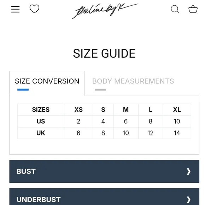
Task: Expand the UNDERBUST accordion section
Action: click(x=104, y=197)
